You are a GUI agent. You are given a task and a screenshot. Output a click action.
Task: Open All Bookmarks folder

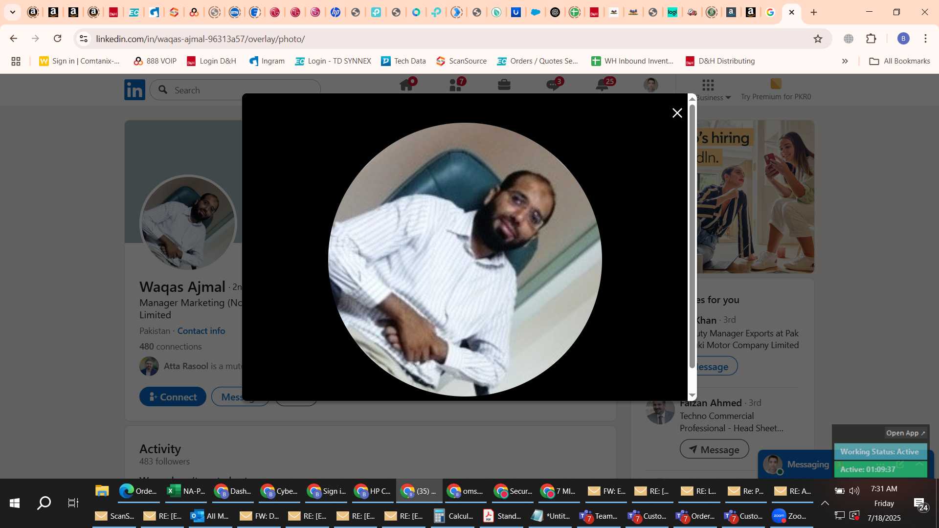click(899, 61)
